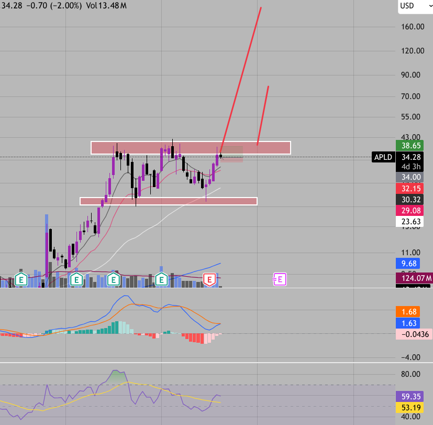433x425 pixels.
Task: Click the APLD symbol label
Action: click(x=383, y=157)
